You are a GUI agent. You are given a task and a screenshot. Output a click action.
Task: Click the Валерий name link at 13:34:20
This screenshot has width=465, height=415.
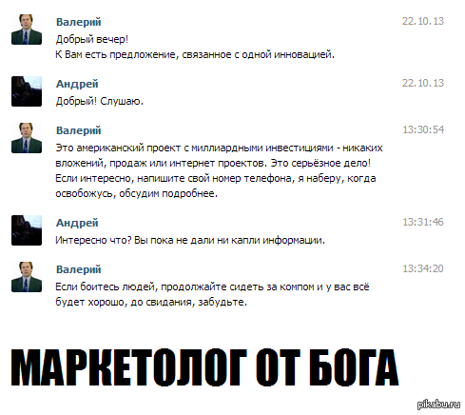79,269
